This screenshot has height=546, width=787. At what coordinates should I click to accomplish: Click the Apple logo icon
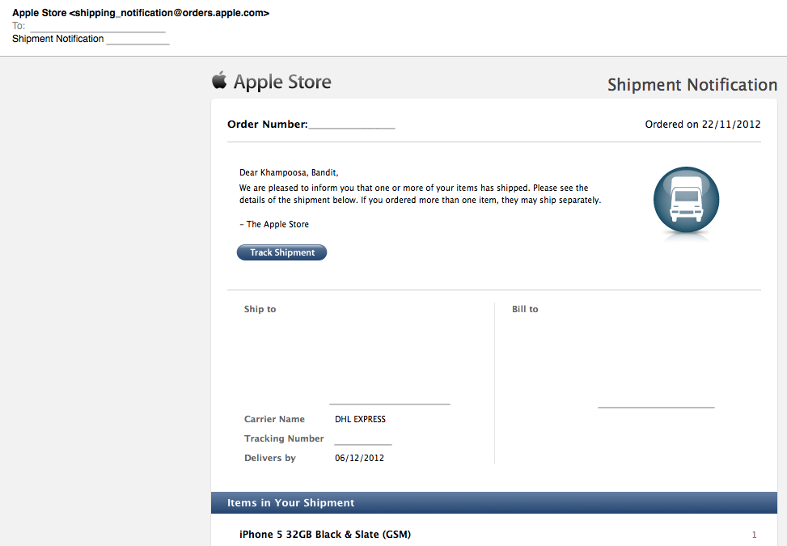(219, 80)
